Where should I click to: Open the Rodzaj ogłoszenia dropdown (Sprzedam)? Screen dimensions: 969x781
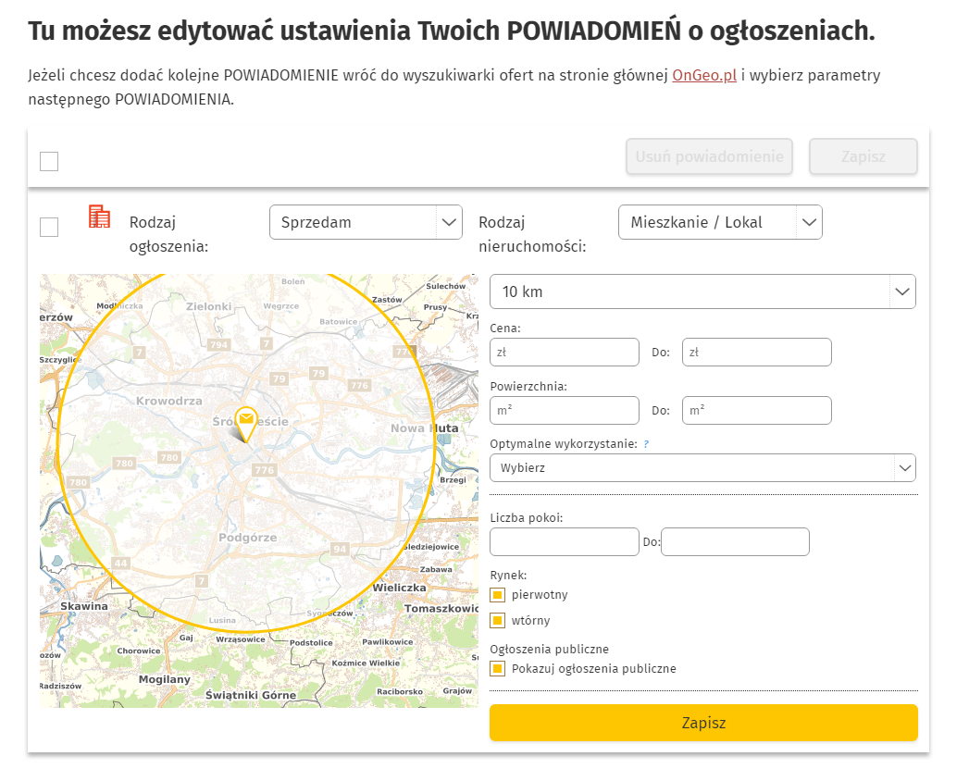[x=366, y=222]
